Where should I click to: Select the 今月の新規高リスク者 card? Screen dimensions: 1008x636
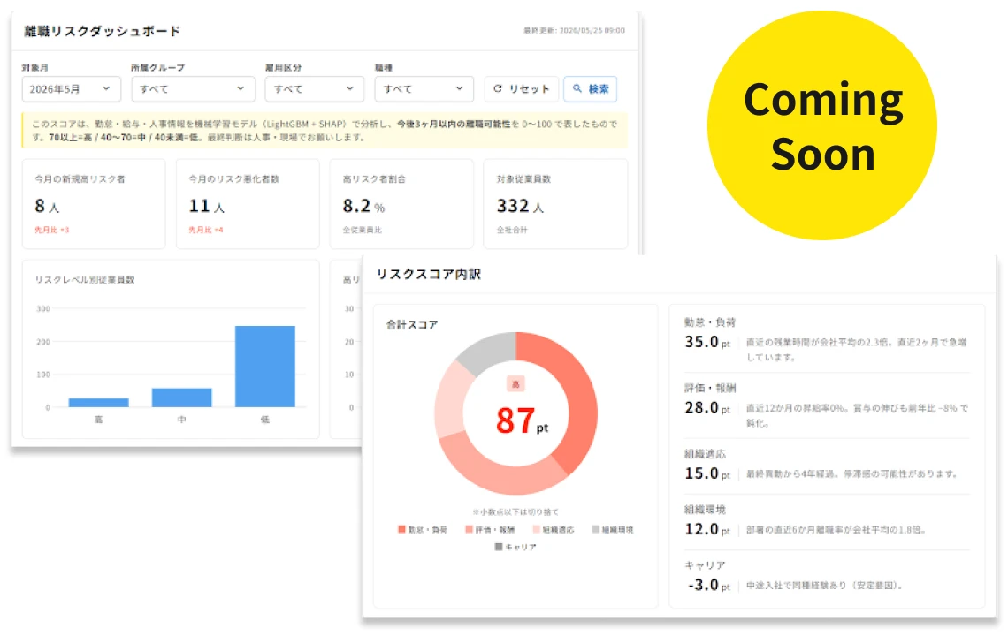click(94, 204)
